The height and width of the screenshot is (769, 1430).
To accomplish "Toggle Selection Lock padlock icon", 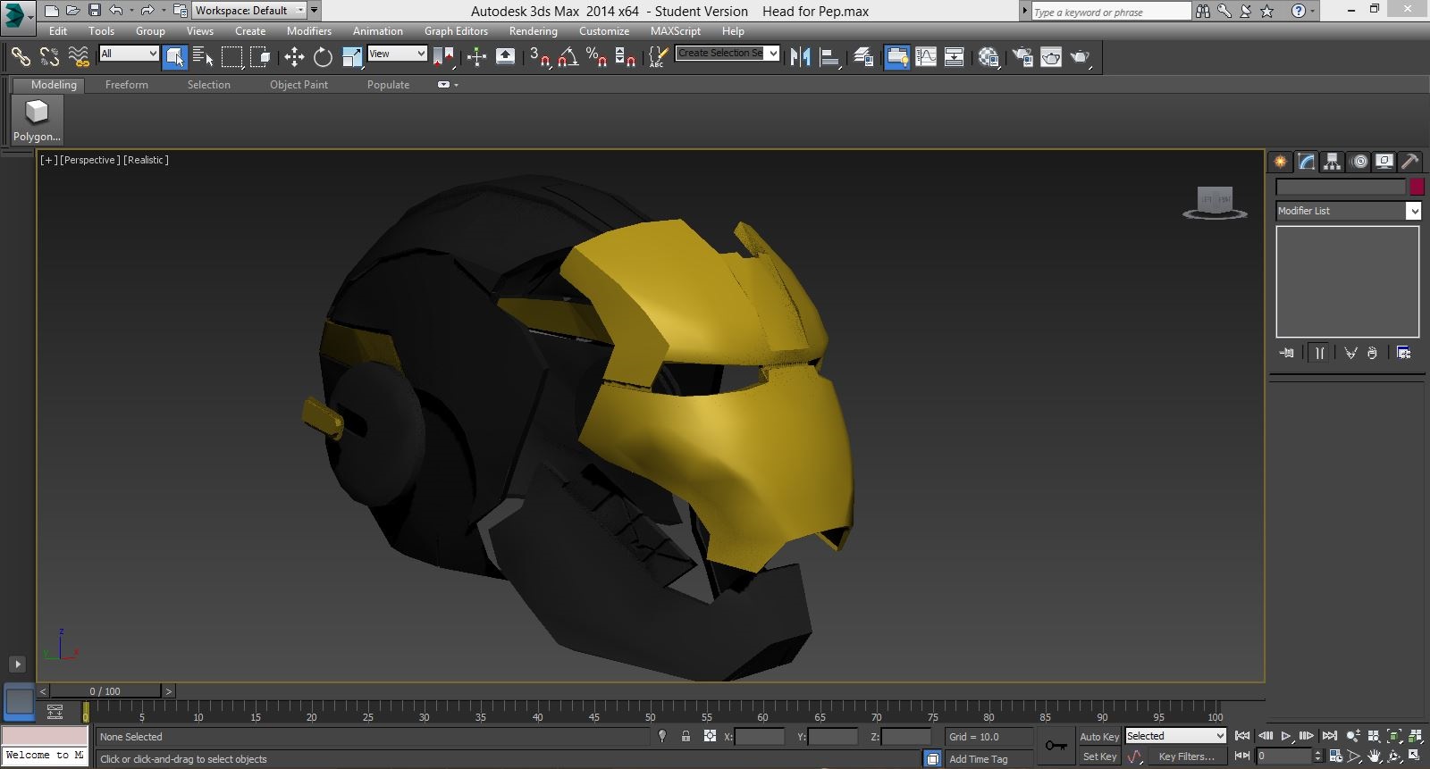I will pyautogui.click(x=686, y=736).
